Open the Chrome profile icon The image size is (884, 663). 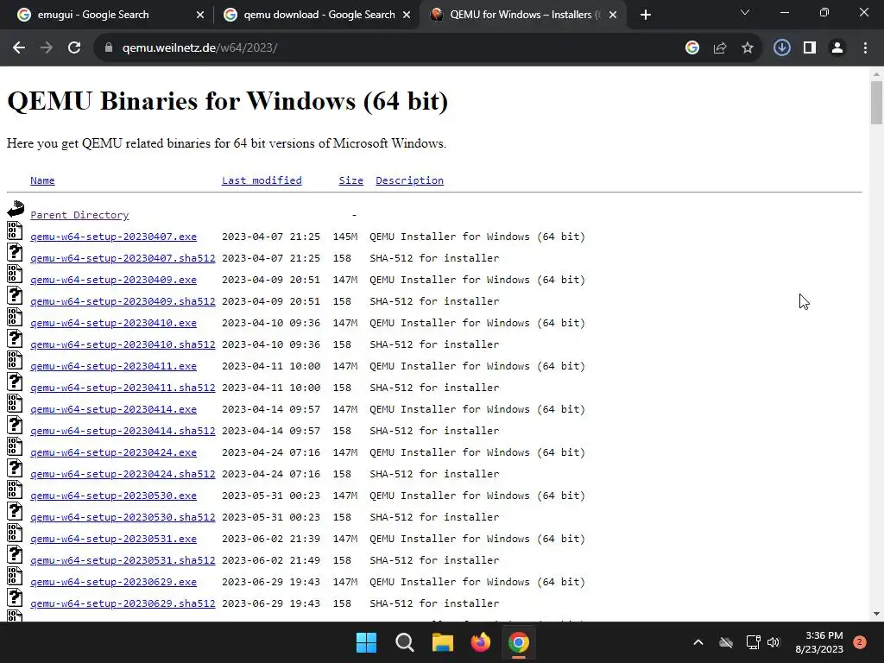pyautogui.click(x=837, y=48)
